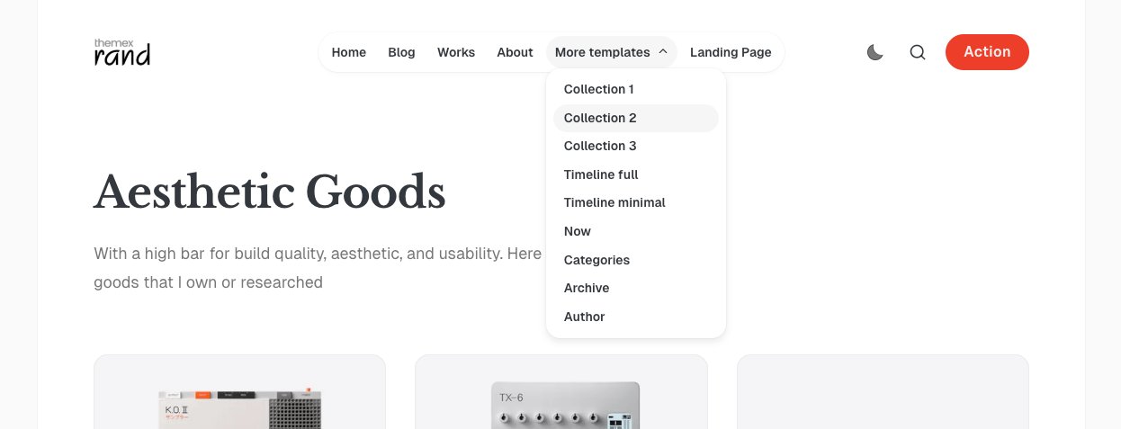Select Collection 1 from the dropdown
Viewport: 1121px width, 429px height.
[x=598, y=89]
